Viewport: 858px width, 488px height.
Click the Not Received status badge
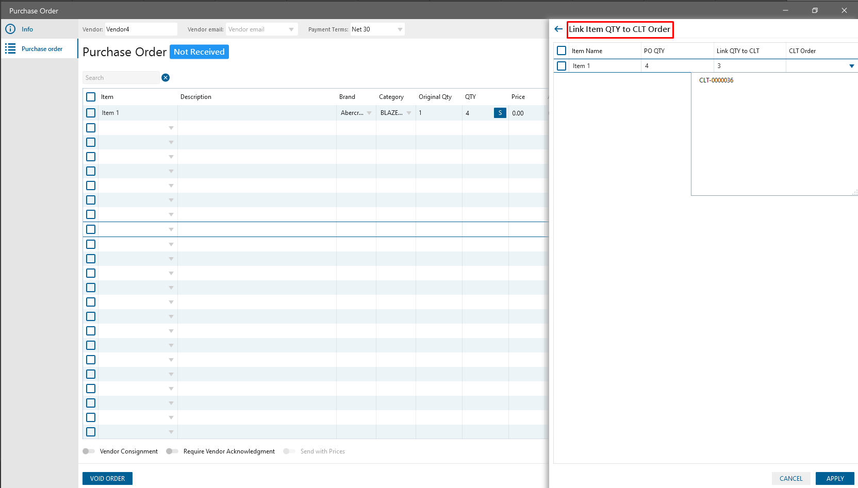point(199,52)
